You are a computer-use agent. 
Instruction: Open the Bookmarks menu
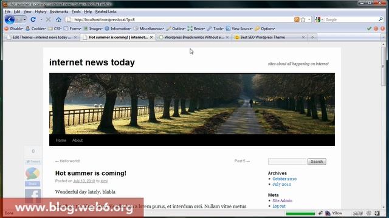tap(59, 12)
